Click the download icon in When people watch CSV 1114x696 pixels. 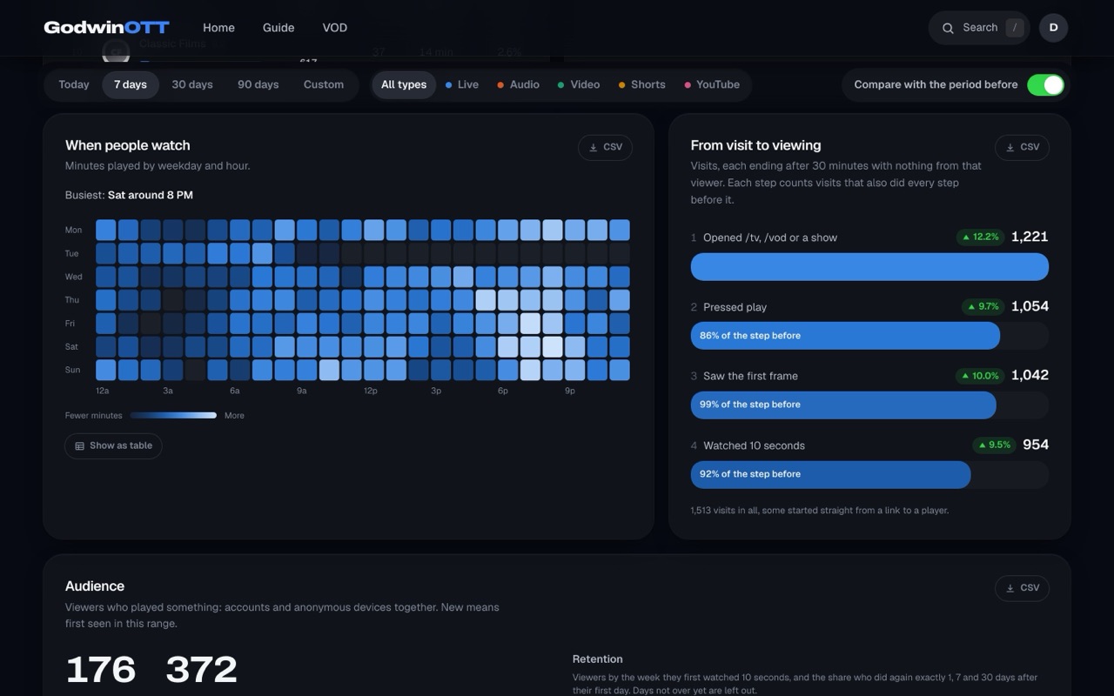[x=594, y=148]
